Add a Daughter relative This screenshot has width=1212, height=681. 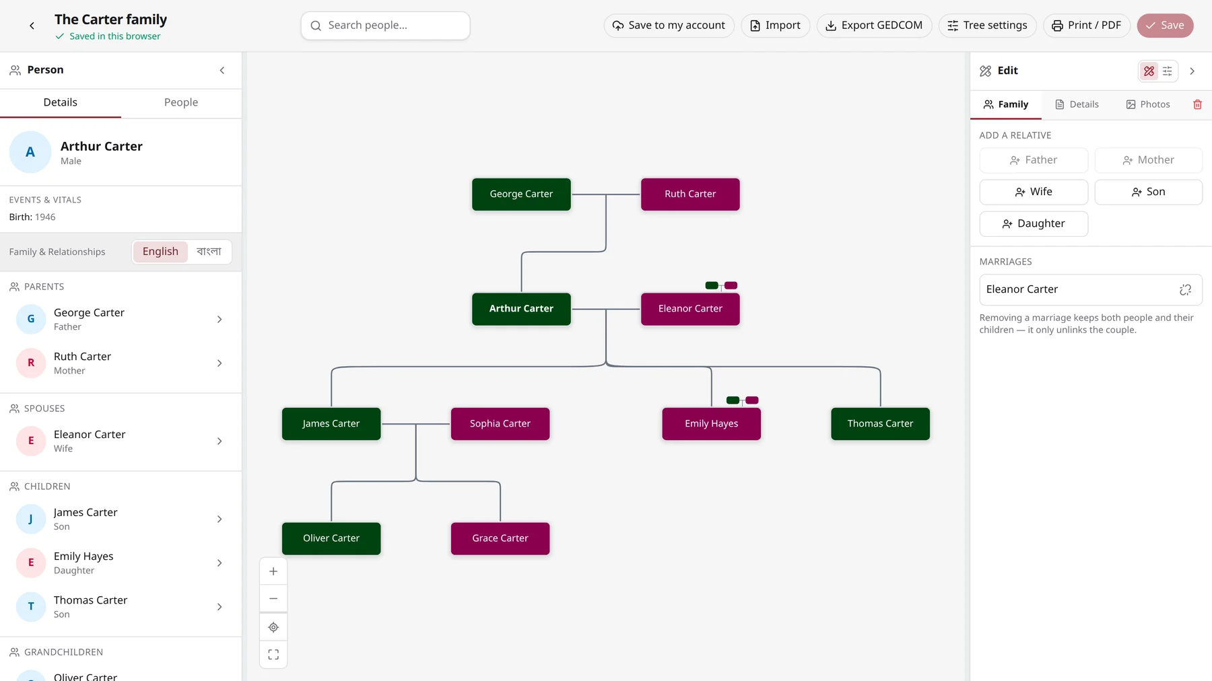click(1034, 224)
